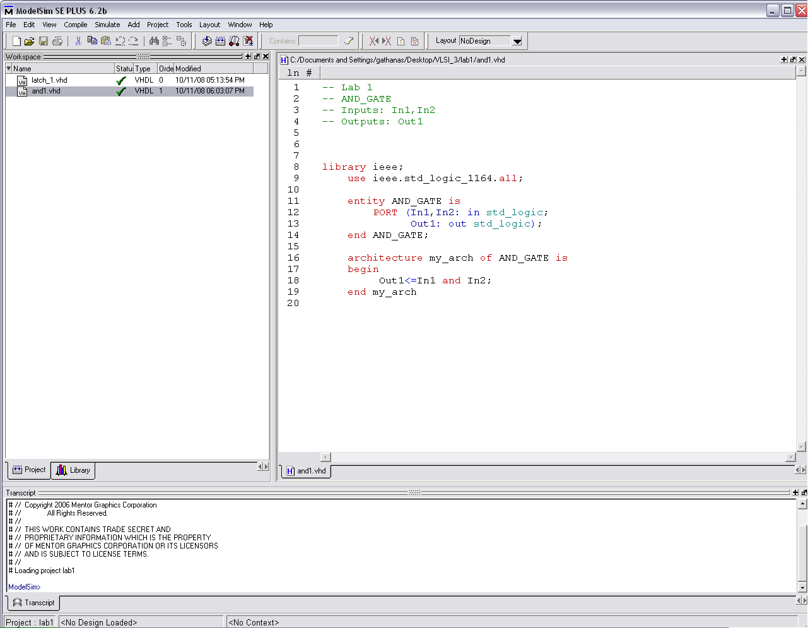Open the Project menu

pyautogui.click(x=158, y=25)
